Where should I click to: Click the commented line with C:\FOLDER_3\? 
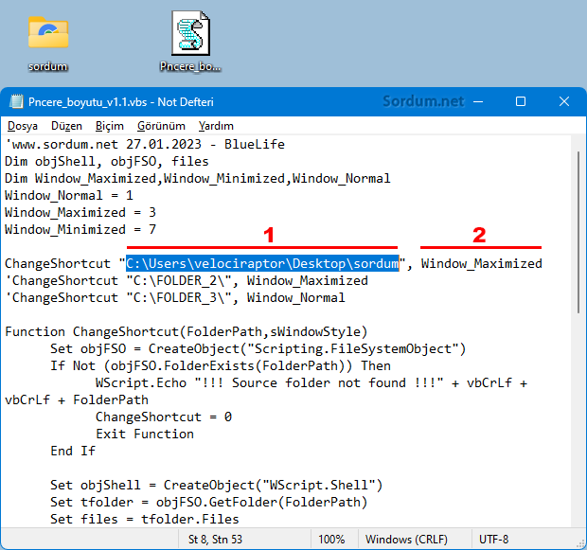[x=175, y=297]
